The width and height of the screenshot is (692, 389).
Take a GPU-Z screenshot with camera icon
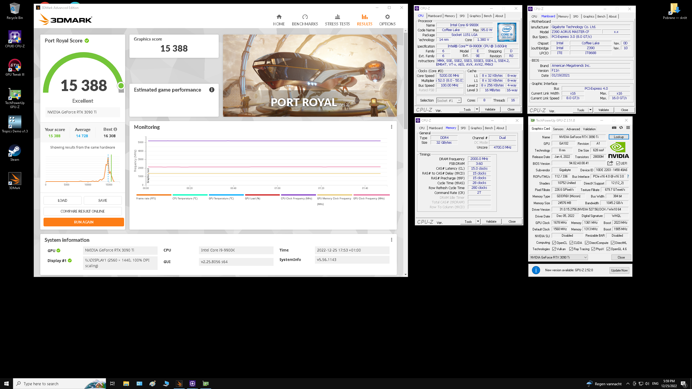coord(614,128)
